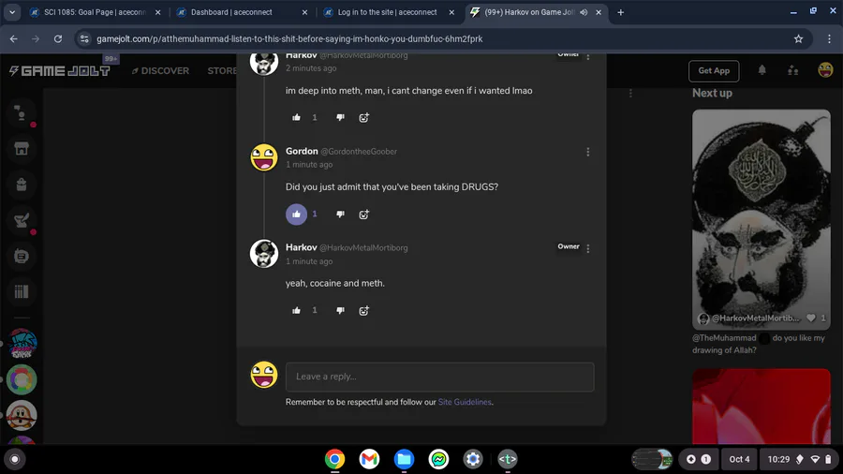
Task: Click Harkov's name on the cocaine comment
Action: click(x=301, y=247)
